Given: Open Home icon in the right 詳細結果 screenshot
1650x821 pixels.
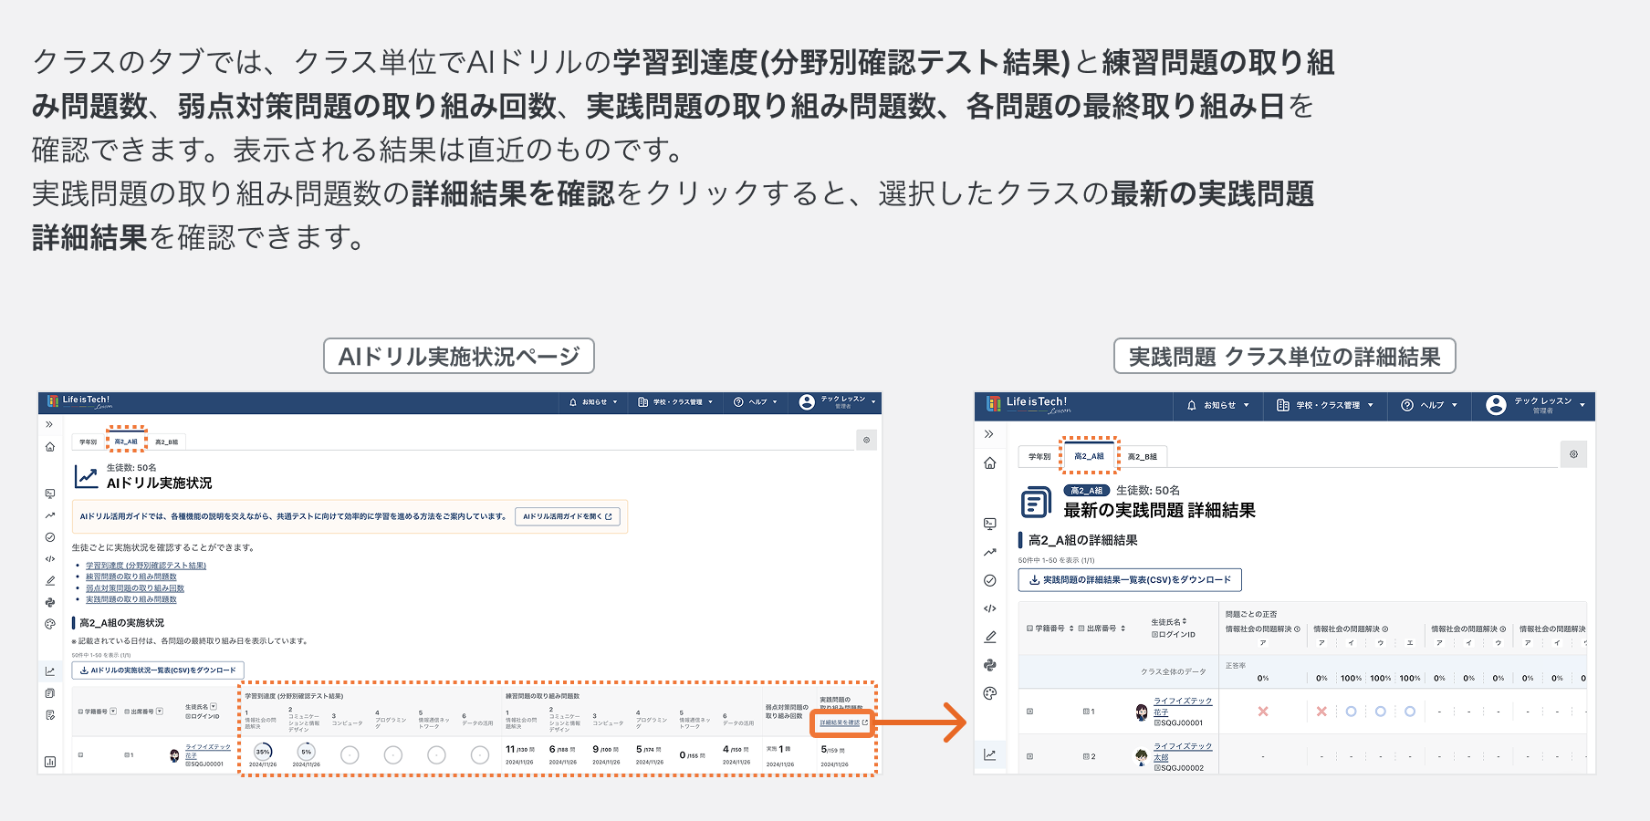Looking at the screenshot, I should 990,463.
